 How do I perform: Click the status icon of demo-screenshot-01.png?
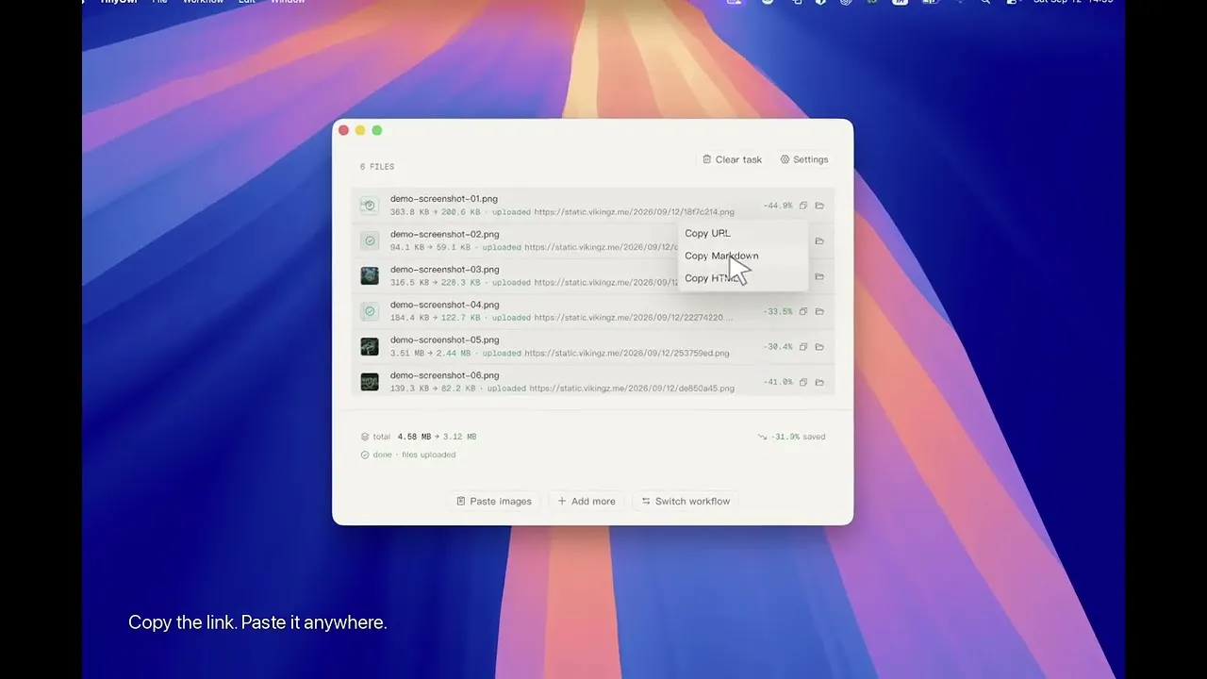click(370, 206)
